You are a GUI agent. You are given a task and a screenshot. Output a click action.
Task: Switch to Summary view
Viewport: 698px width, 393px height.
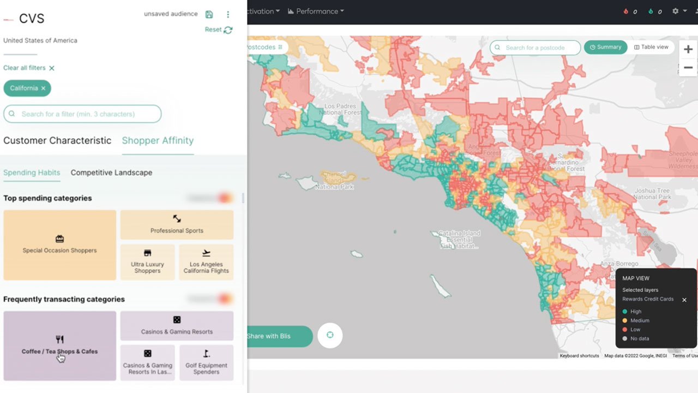click(605, 47)
